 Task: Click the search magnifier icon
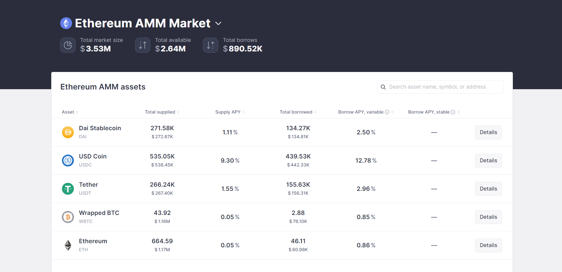[x=383, y=87]
